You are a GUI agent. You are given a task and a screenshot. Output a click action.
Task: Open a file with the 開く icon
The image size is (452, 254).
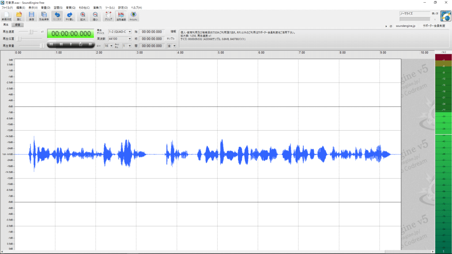(x=19, y=16)
